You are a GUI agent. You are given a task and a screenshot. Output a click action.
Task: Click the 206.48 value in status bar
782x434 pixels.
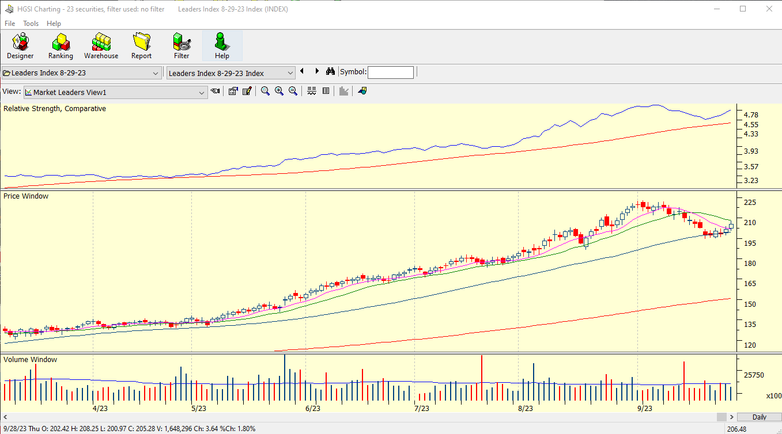(x=738, y=429)
